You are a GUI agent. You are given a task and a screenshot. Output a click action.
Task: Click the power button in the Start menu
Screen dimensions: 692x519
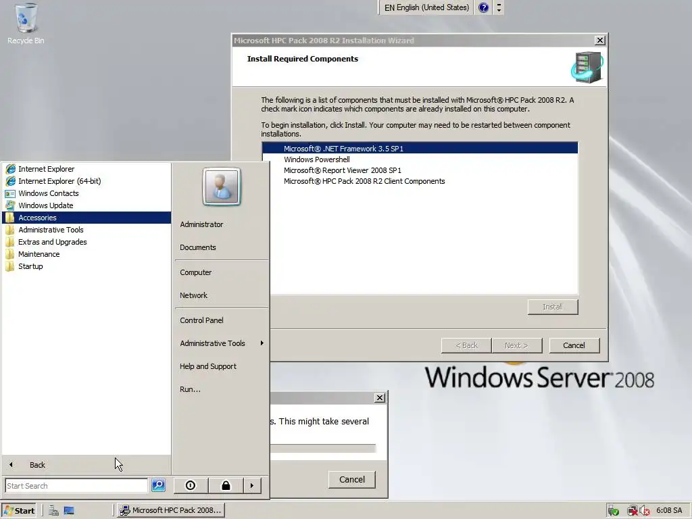point(191,485)
